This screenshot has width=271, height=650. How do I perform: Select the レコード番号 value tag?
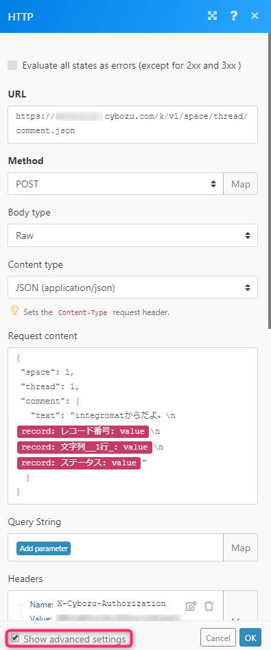point(82,431)
